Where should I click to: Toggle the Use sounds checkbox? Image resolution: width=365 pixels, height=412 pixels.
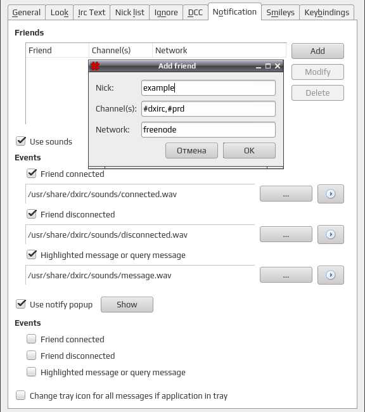(21, 141)
